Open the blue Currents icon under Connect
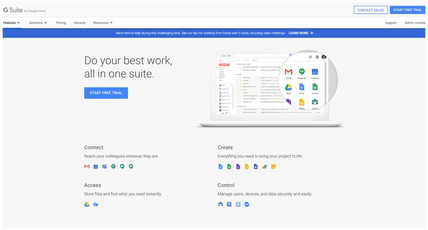This screenshot has height=230, width=428. [x=105, y=166]
